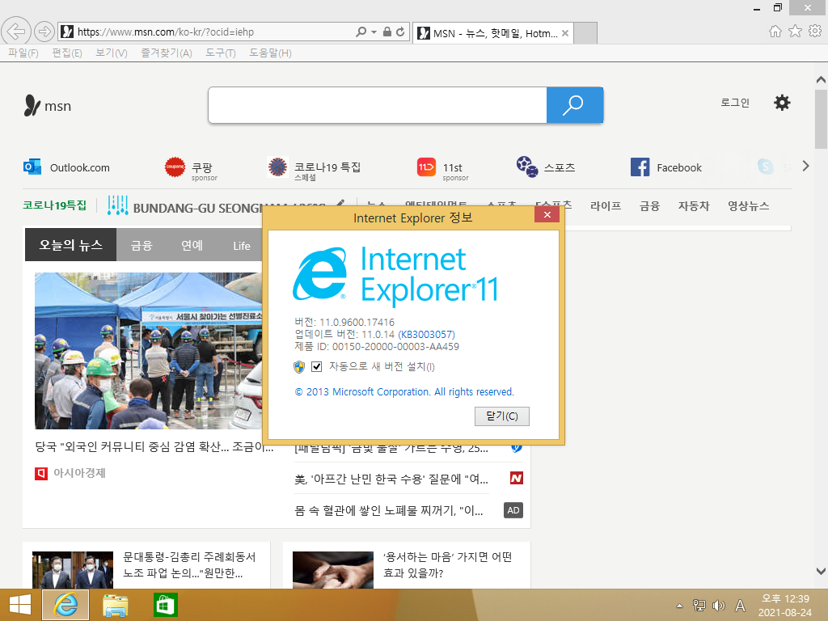Open the 라이프 navigation item
The image size is (828, 621).
[605, 206]
